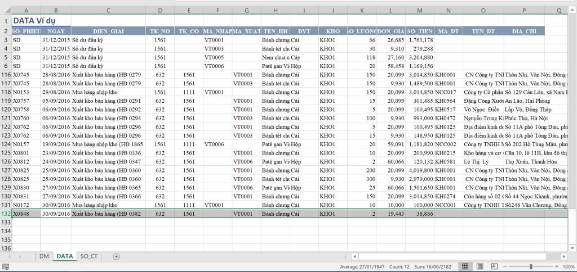This screenshot has height=272, width=577.
Task: Open the DM sheet tab
Action: pyautogui.click(x=44, y=256)
